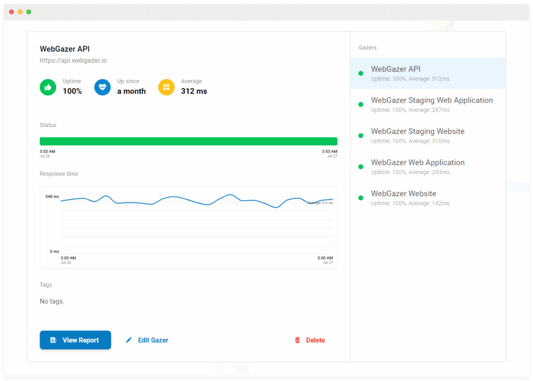Click the 'a month' up since value

131,91
